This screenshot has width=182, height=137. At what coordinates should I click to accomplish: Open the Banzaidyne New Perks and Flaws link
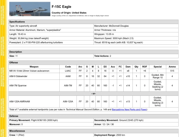click(129, 110)
